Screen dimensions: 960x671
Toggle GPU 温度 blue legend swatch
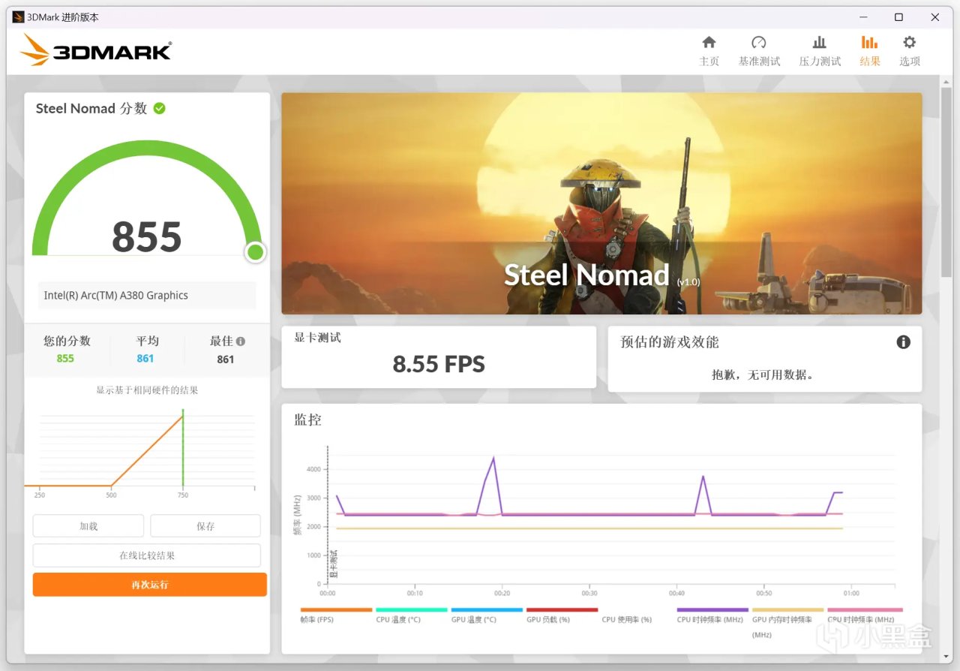487,610
